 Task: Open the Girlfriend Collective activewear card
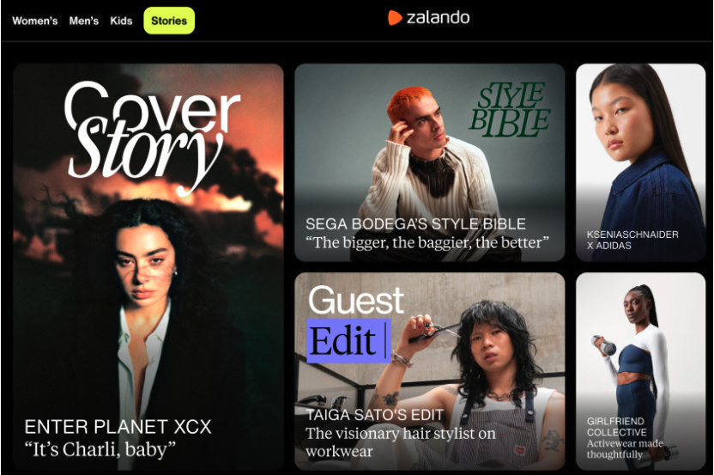coord(640,371)
